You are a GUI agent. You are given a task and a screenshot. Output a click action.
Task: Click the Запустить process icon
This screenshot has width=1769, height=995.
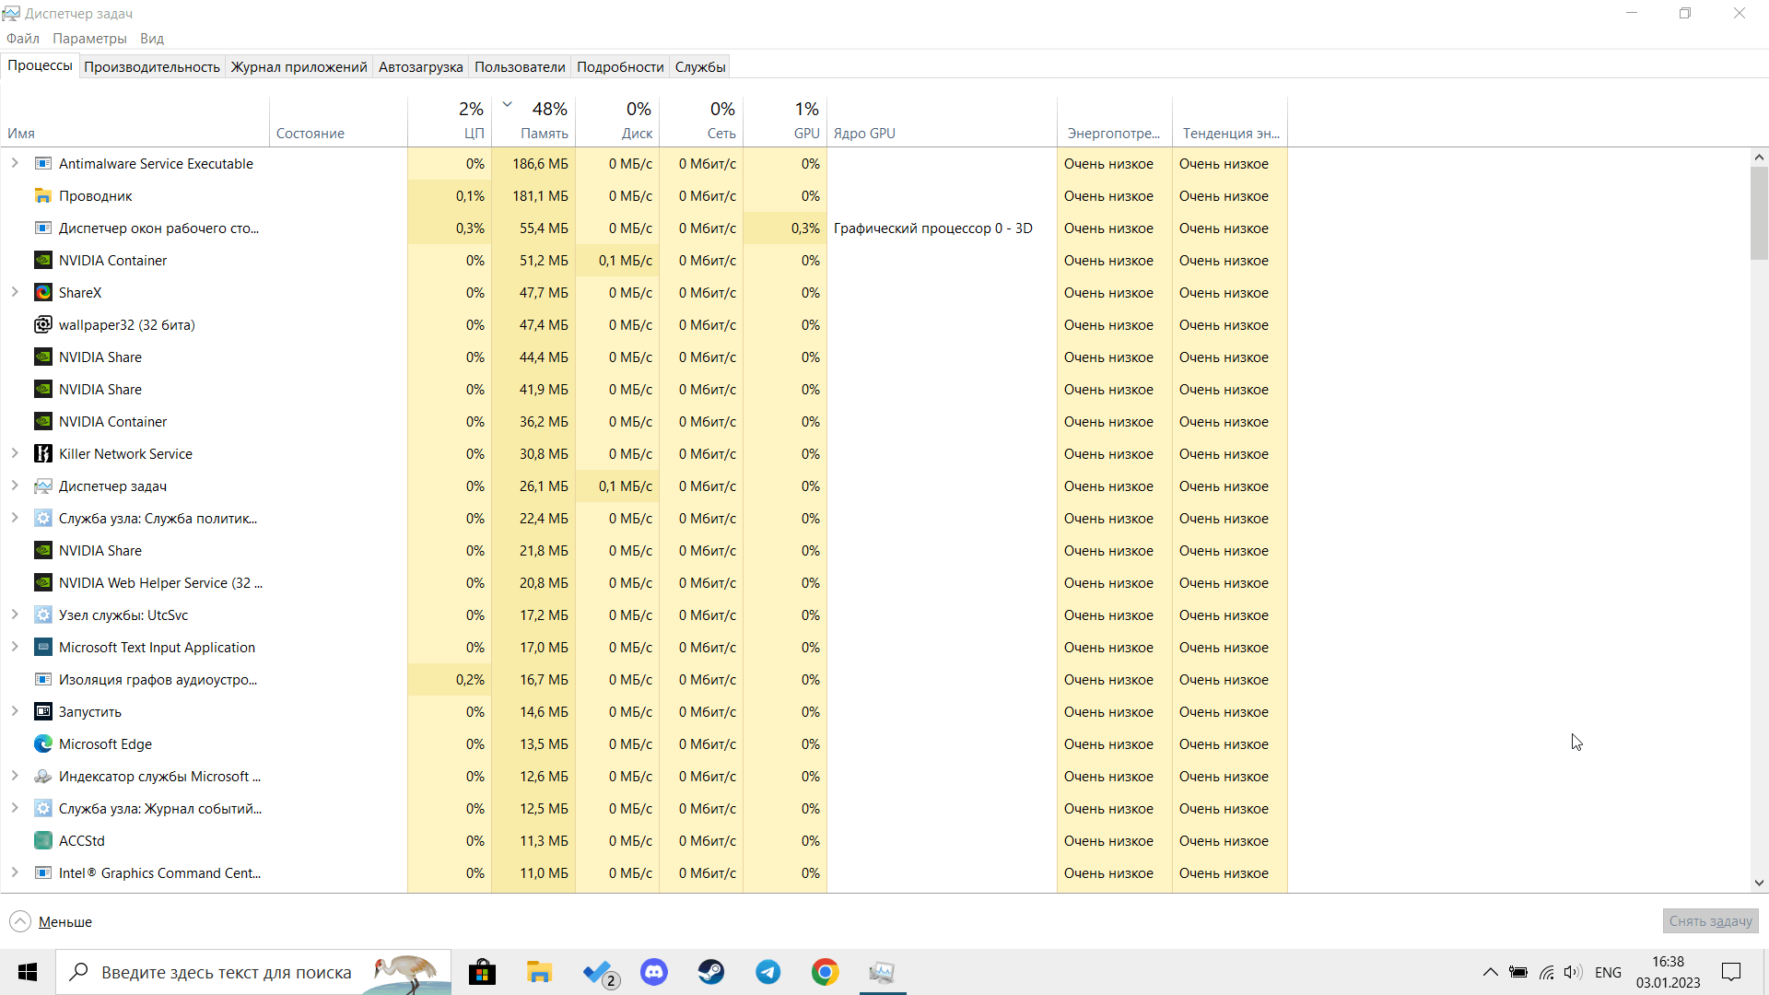click(x=43, y=712)
